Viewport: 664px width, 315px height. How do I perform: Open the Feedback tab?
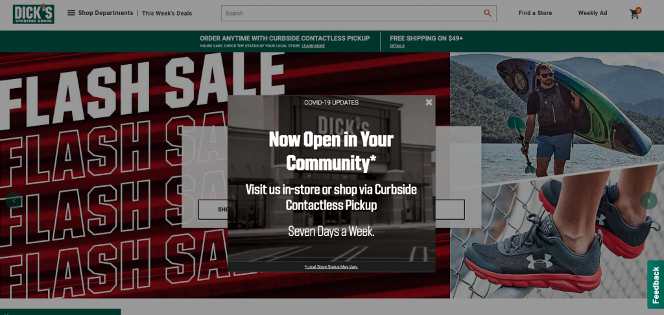click(656, 285)
